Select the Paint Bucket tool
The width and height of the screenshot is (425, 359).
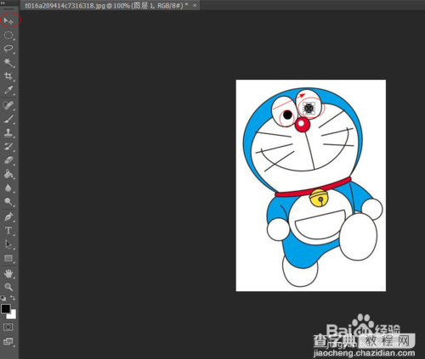click(x=8, y=174)
